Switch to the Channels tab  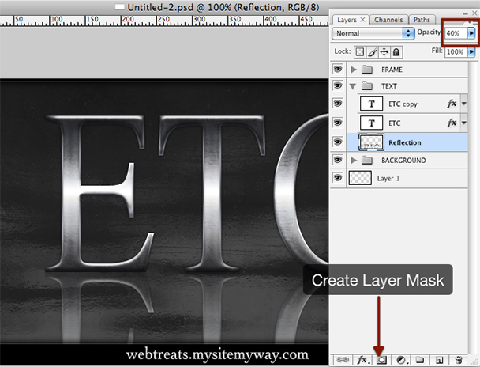click(x=388, y=20)
